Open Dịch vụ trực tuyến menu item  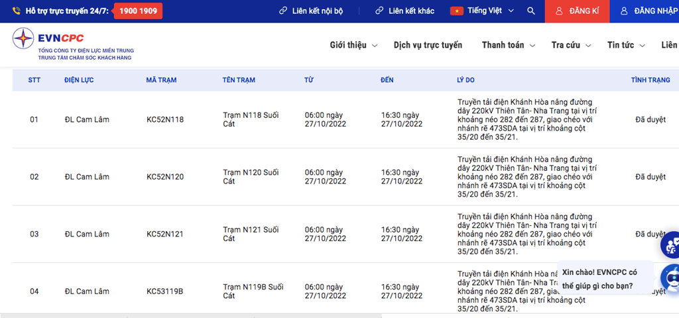[x=428, y=45]
